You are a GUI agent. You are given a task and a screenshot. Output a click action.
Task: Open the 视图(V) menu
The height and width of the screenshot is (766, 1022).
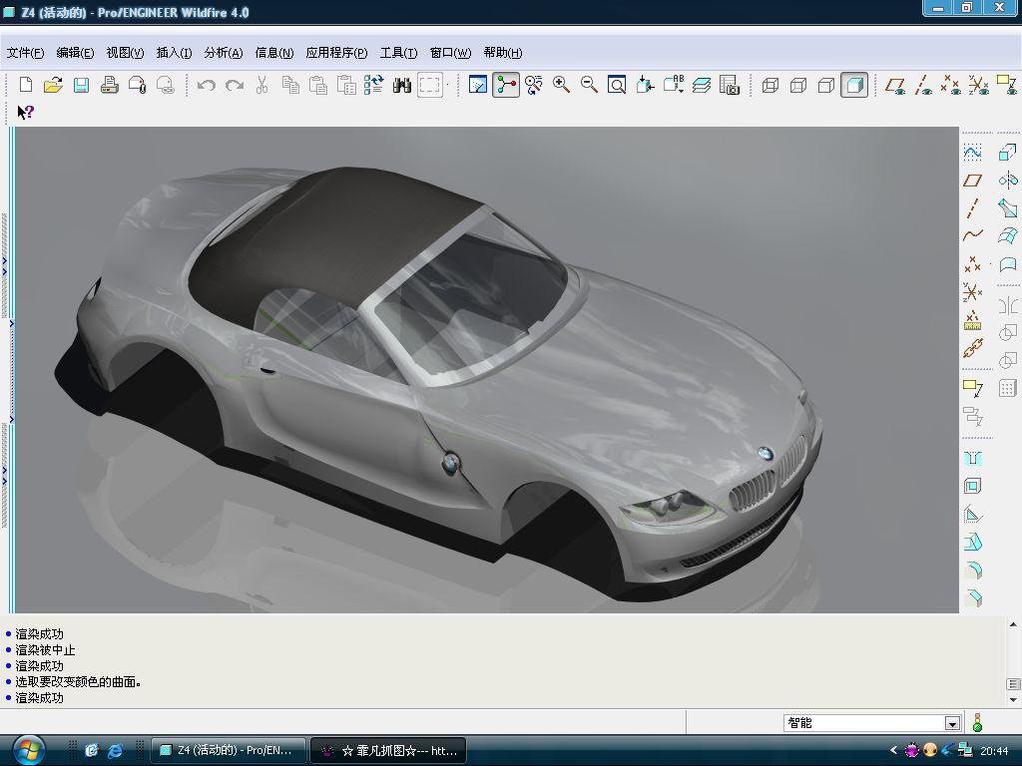click(x=125, y=53)
